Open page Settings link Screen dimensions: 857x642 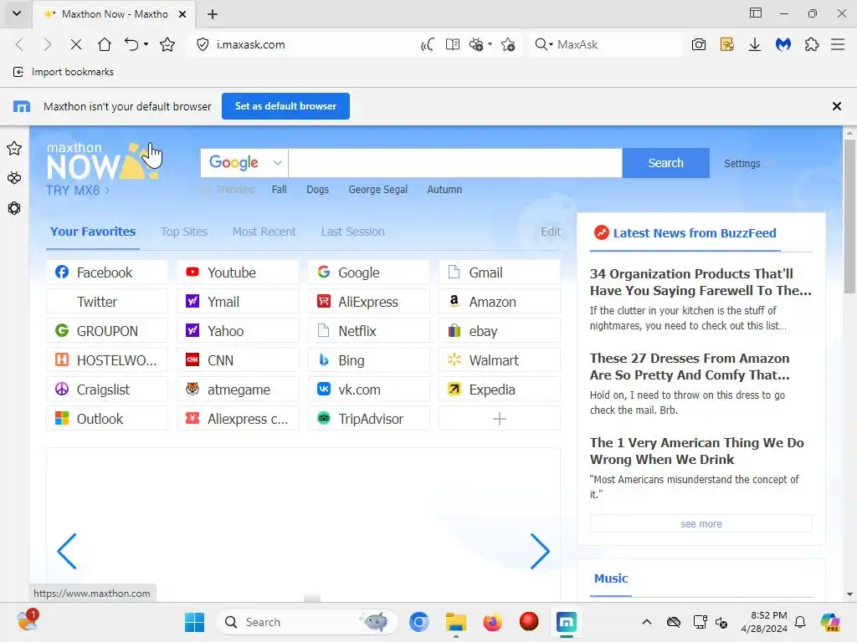click(x=742, y=163)
